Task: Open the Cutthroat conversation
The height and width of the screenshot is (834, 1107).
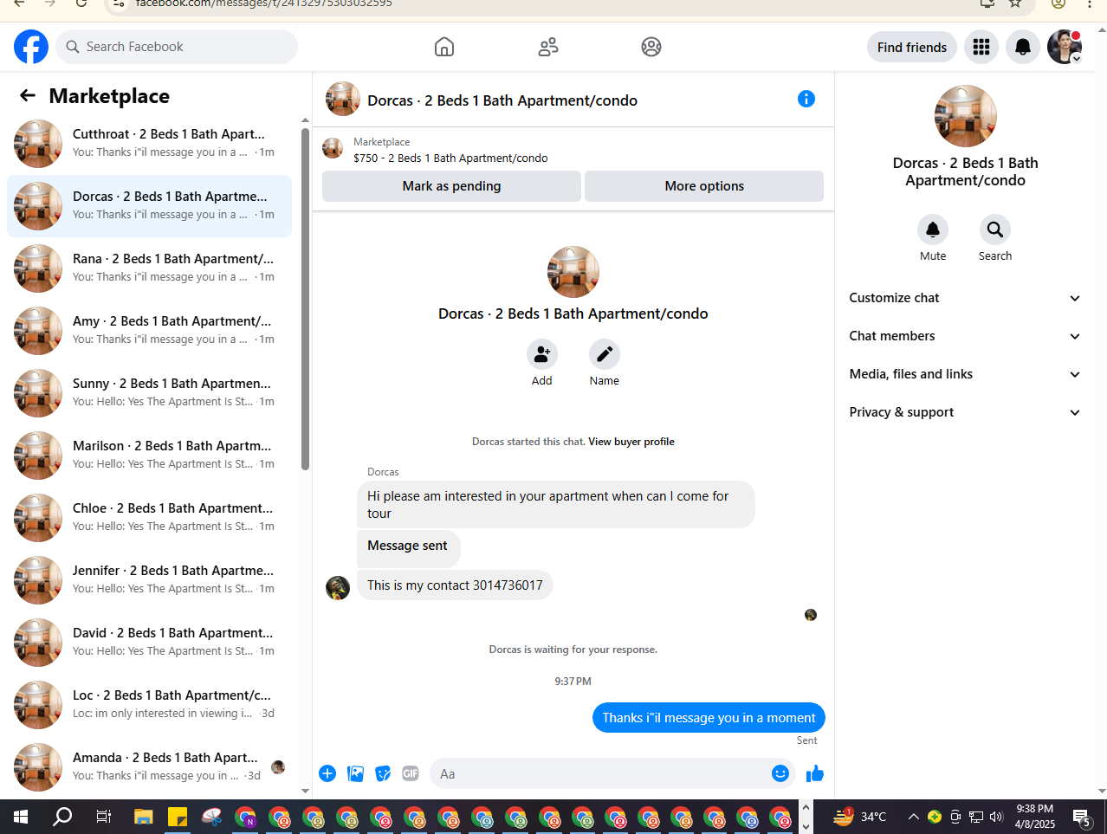Action: [x=150, y=144]
